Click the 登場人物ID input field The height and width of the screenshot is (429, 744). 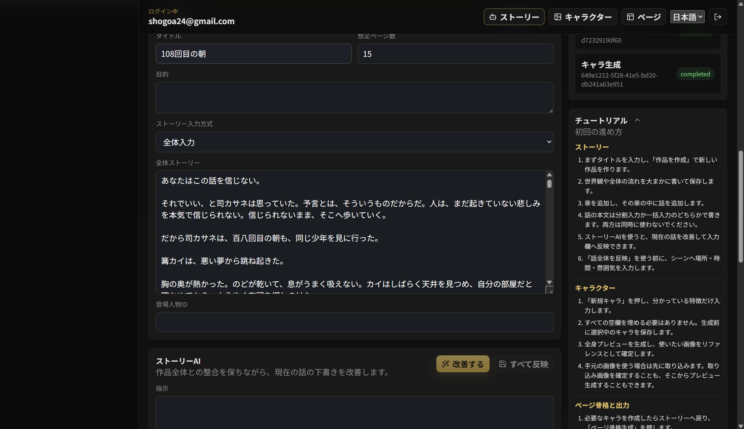(x=355, y=322)
